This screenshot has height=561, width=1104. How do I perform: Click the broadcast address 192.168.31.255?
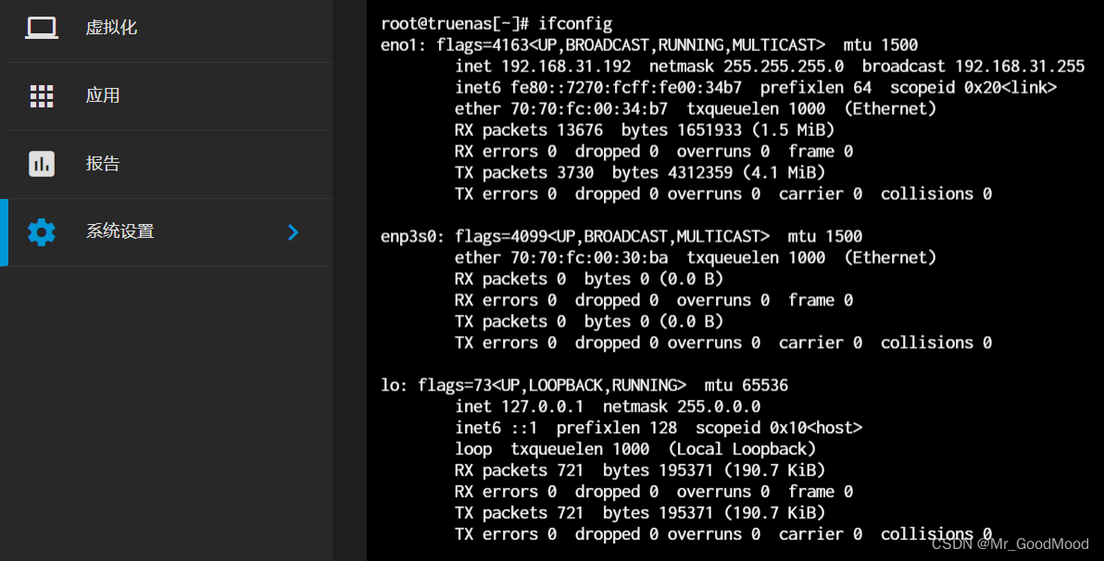1019,67
